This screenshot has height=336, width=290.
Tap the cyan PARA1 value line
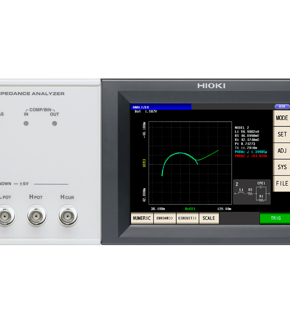point(251,152)
